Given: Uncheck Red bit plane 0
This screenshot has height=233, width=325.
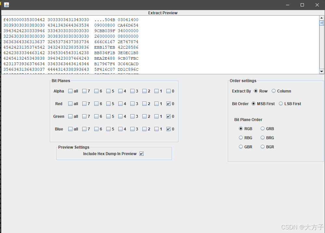Looking at the screenshot, I should tap(168, 104).
